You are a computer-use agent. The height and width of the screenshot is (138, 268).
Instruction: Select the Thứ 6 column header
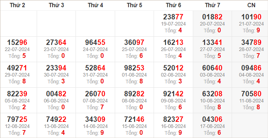[173, 5]
